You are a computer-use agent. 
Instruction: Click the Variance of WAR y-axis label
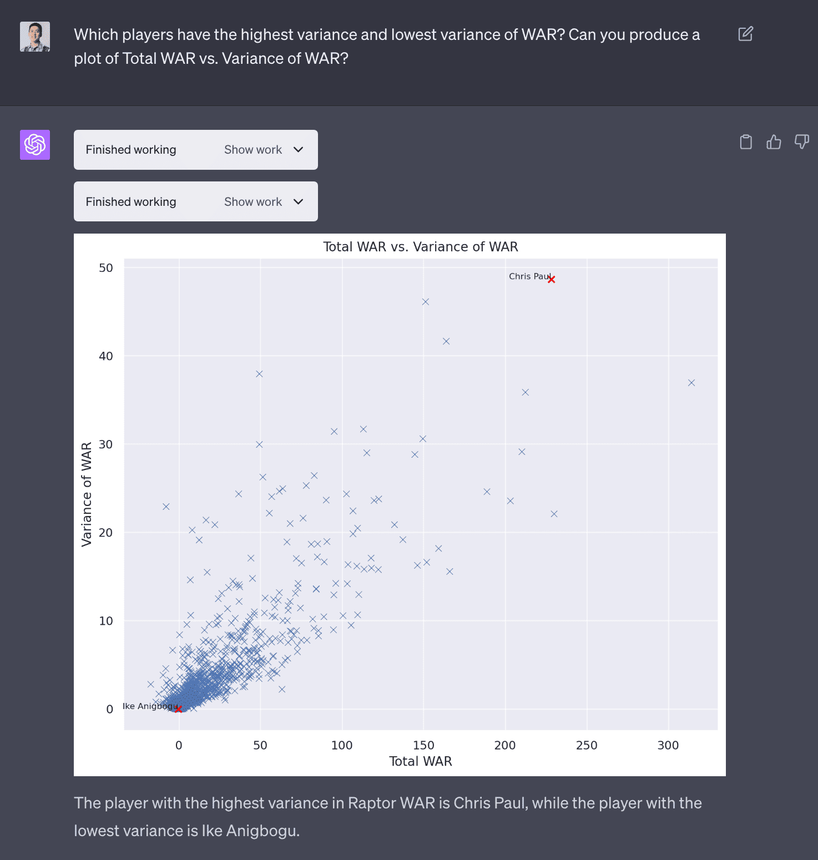87,494
